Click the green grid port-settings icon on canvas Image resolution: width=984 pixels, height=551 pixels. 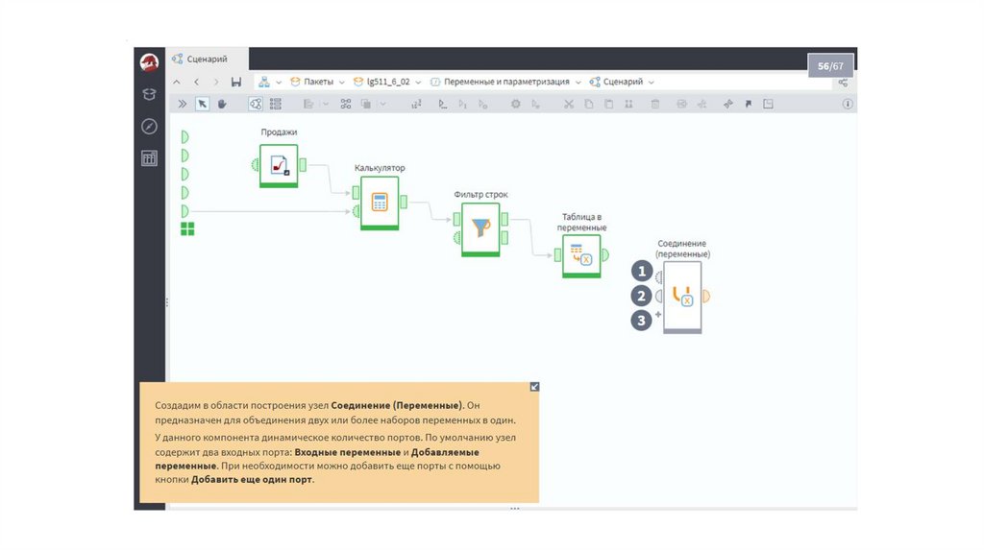pos(187,229)
